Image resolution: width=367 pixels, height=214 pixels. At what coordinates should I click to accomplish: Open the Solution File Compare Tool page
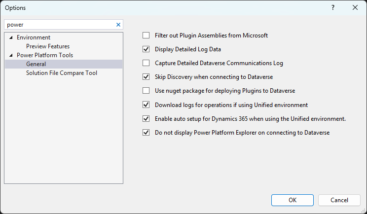click(x=62, y=73)
